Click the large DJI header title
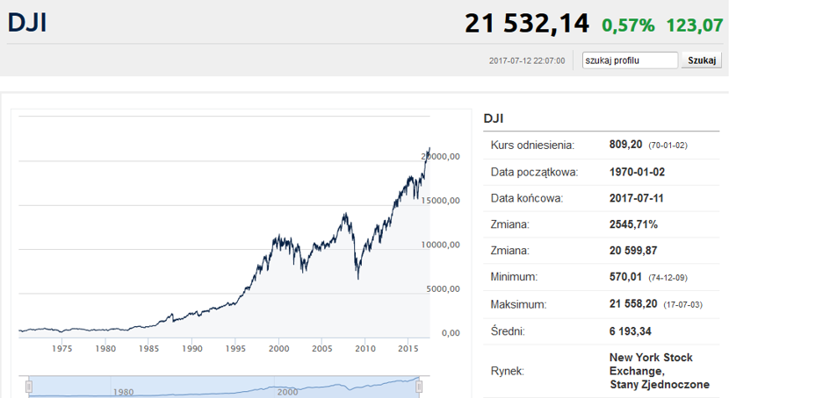830x398 pixels. coord(27,24)
